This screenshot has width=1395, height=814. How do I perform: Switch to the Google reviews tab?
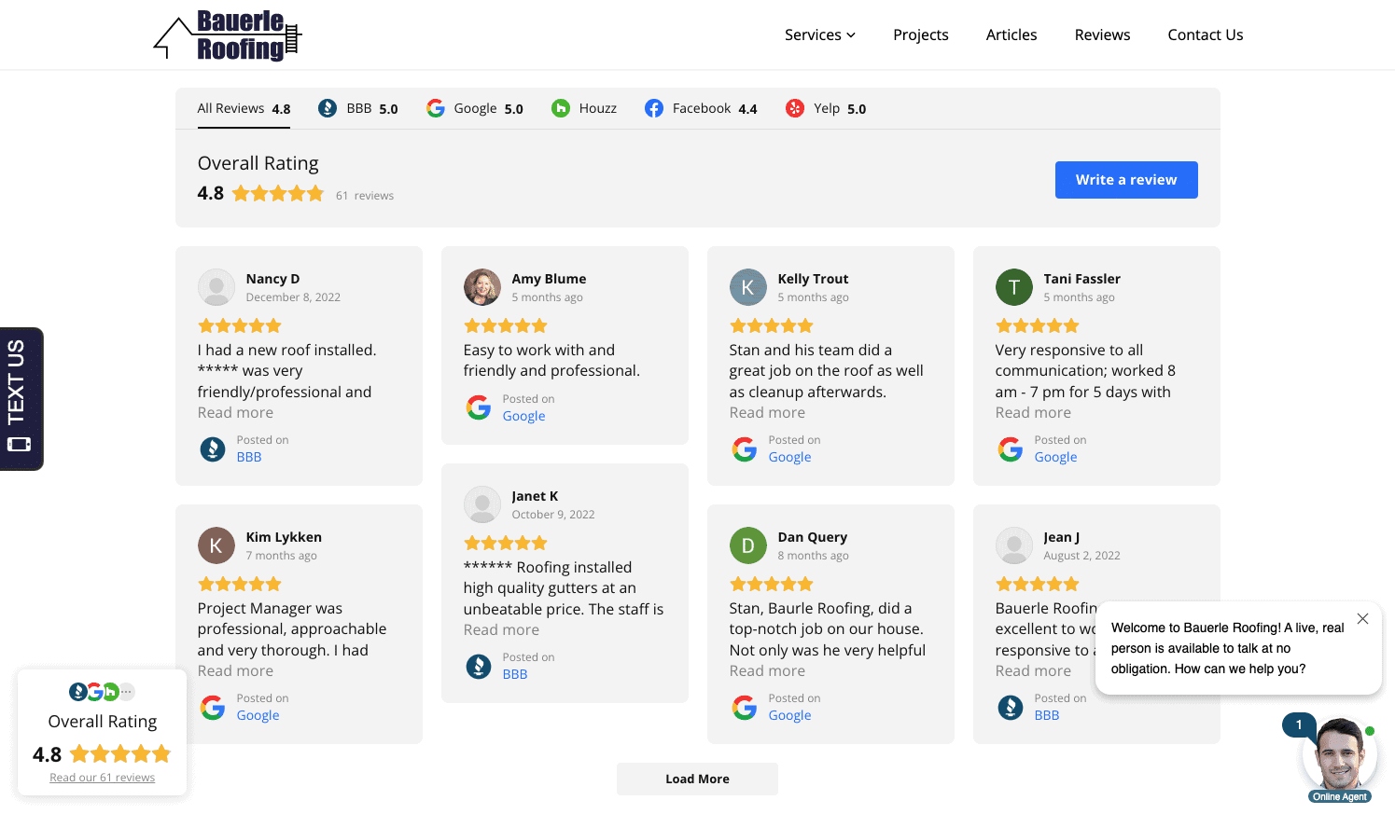click(x=474, y=108)
